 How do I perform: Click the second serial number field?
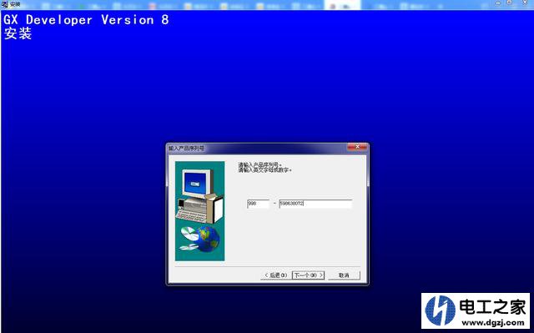[x=315, y=204]
